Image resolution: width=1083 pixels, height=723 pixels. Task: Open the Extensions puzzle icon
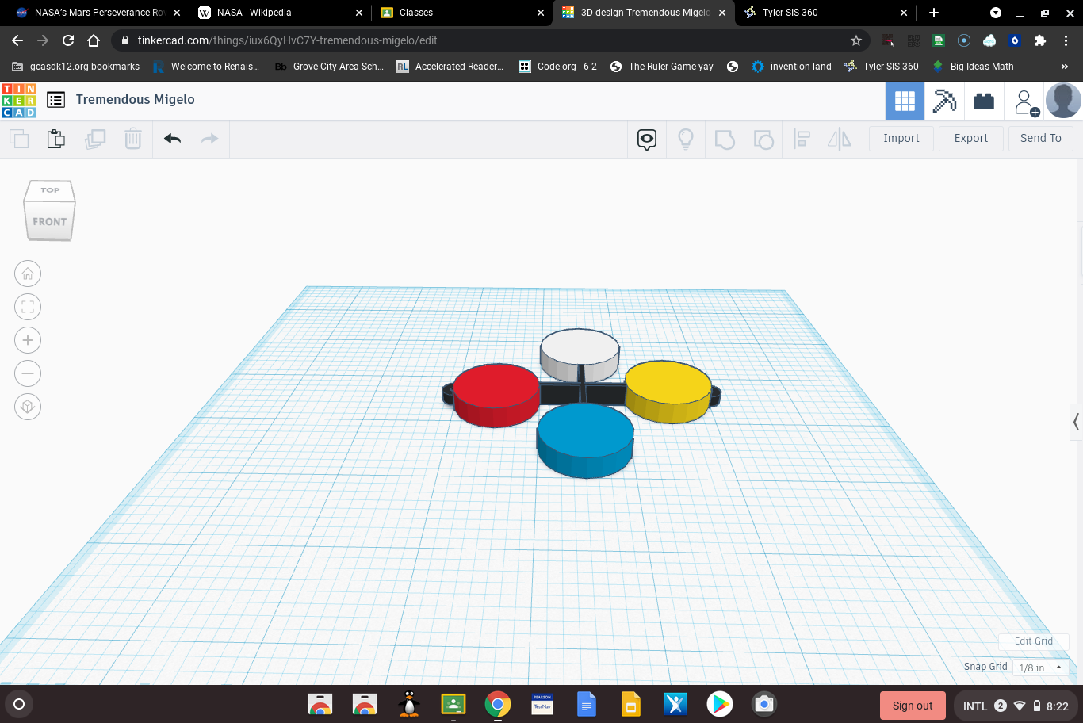[x=1040, y=40]
